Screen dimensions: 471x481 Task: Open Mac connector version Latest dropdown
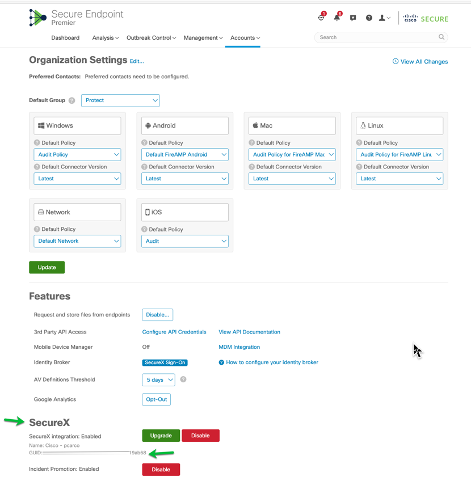coord(292,179)
